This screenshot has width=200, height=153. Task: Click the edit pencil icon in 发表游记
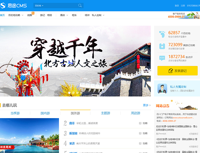171,71
